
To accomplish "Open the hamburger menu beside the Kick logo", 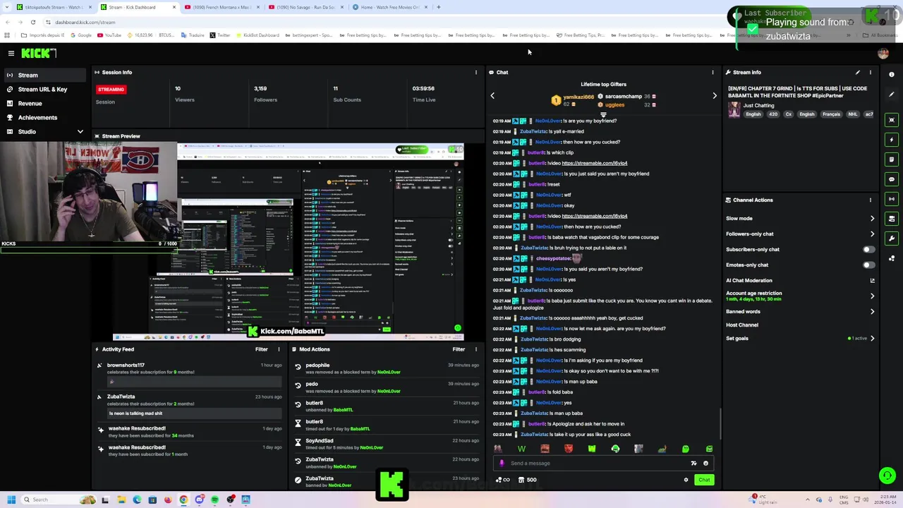I will coord(11,53).
